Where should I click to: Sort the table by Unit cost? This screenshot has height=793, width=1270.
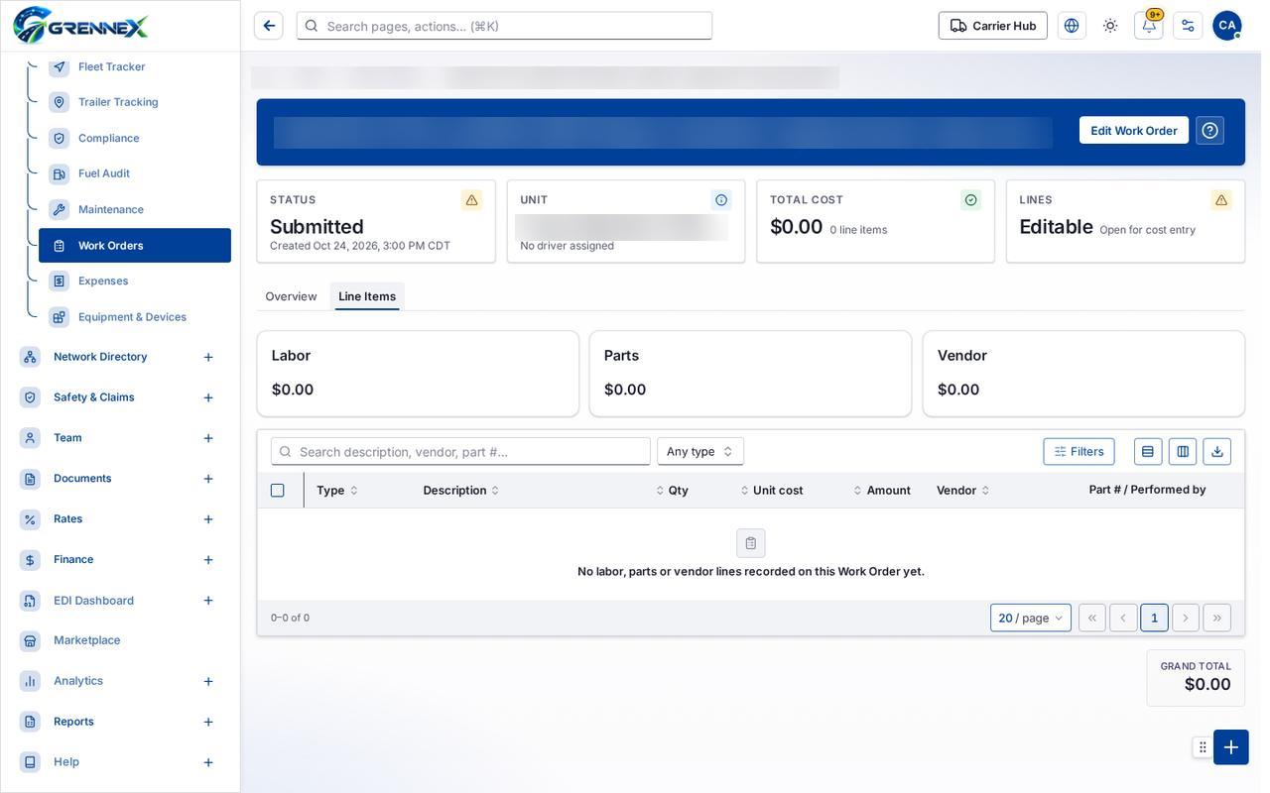tap(772, 491)
